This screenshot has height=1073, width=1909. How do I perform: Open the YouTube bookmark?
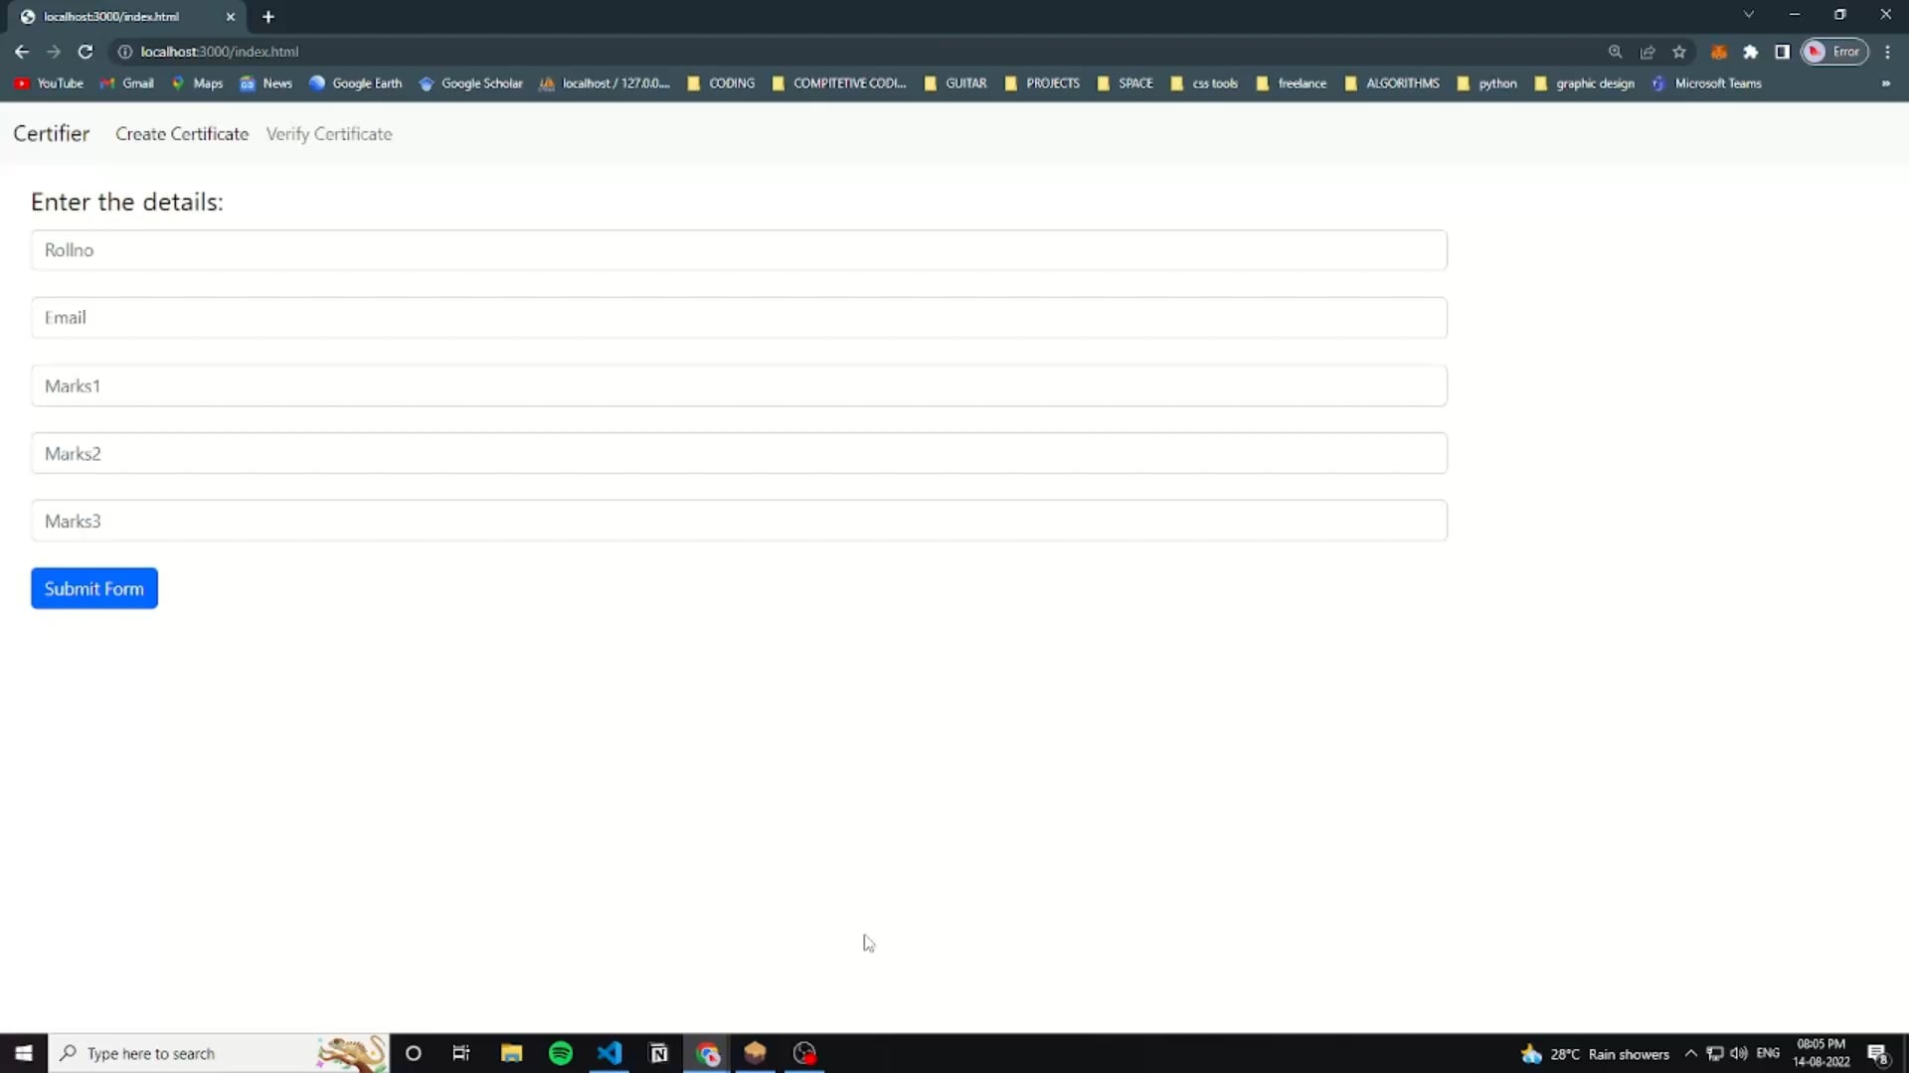[49, 83]
